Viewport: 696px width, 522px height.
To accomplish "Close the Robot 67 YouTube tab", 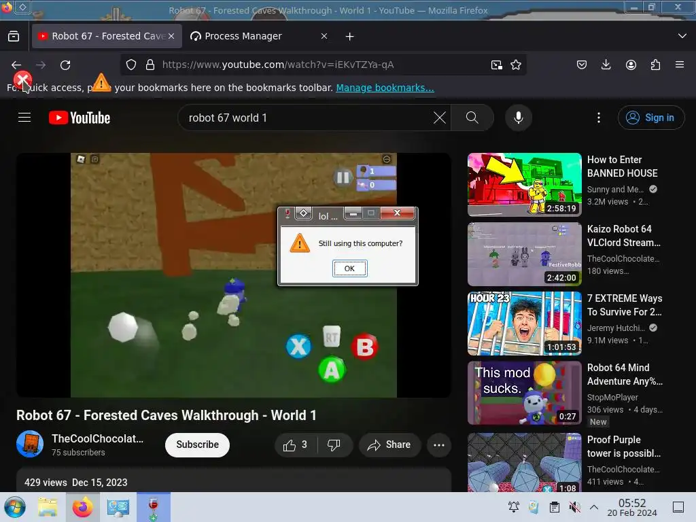I will click(x=171, y=36).
